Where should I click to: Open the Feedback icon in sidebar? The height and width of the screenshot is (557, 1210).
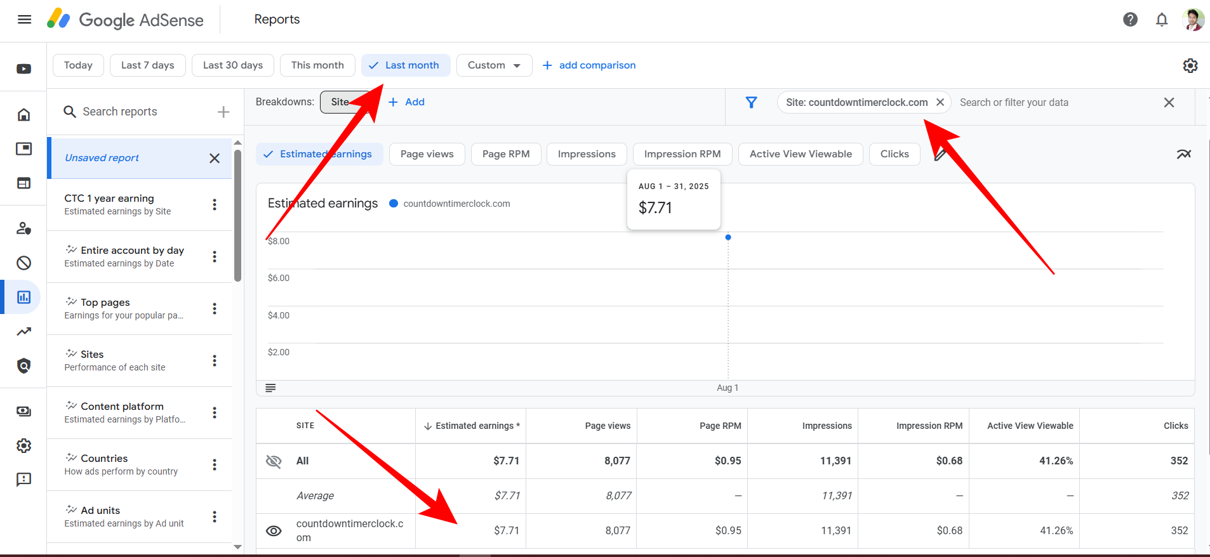pos(24,480)
